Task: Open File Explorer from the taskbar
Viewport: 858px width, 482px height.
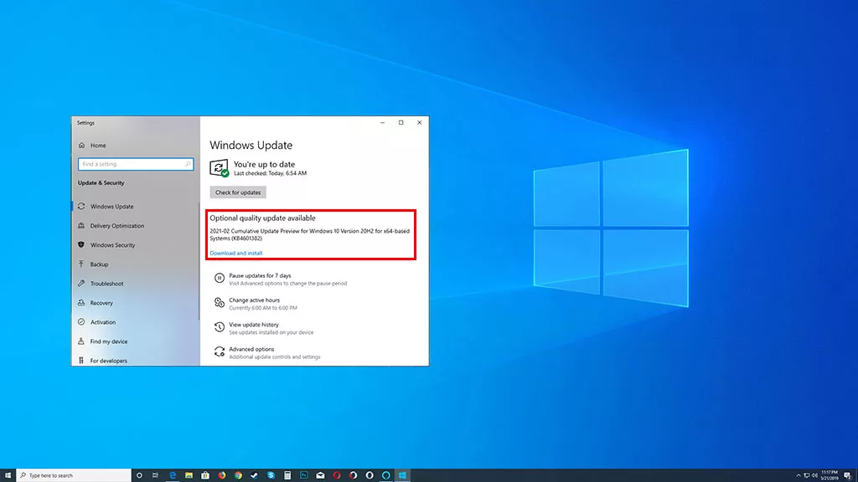Action: click(x=189, y=475)
